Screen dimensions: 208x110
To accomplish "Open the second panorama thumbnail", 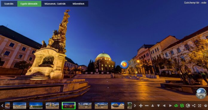I will point(19,106).
